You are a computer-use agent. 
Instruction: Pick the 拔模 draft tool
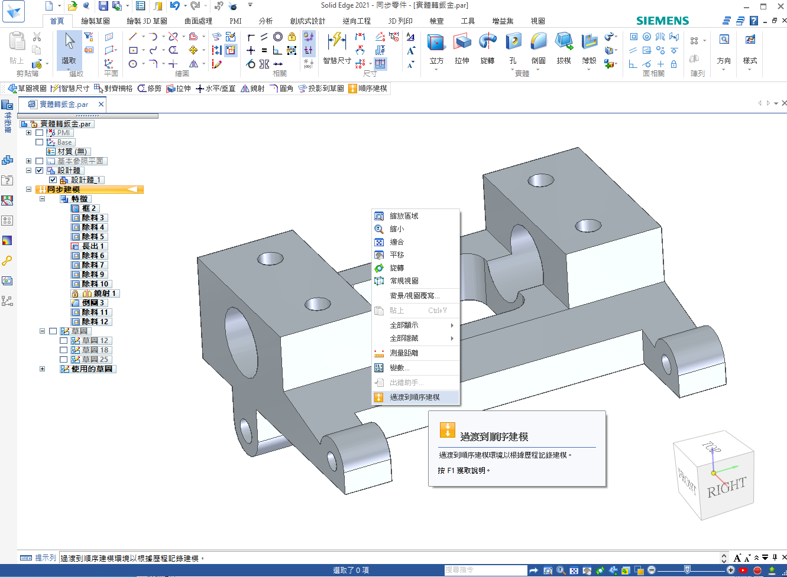point(563,42)
